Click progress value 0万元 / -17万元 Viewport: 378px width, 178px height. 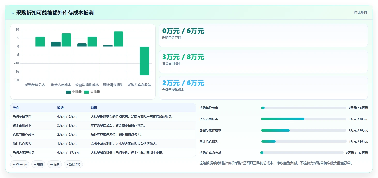tap(357, 153)
